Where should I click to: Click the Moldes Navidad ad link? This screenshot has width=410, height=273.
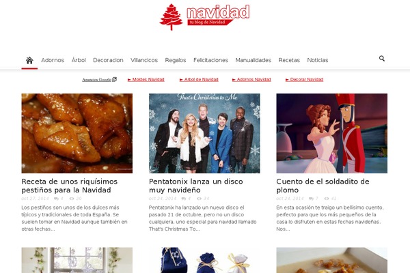(x=146, y=79)
